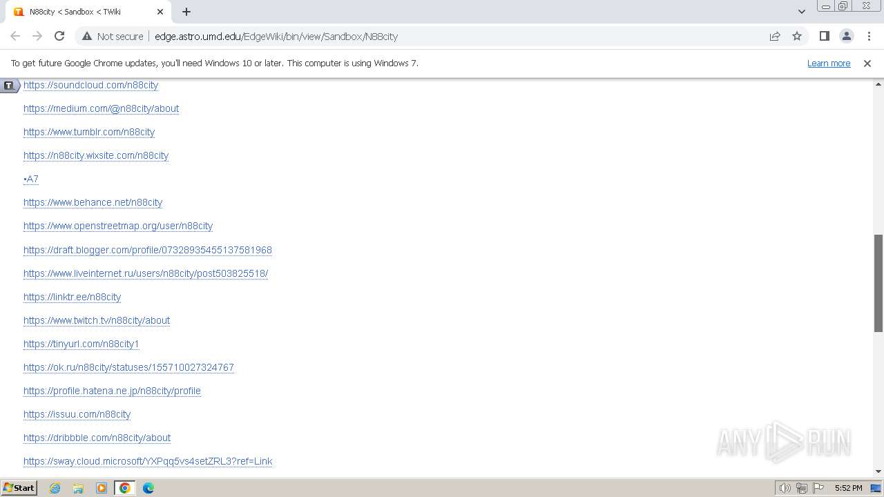The width and height of the screenshot is (884, 497).
Task: Open the Chrome profile avatar
Action: click(x=846, y=36)
